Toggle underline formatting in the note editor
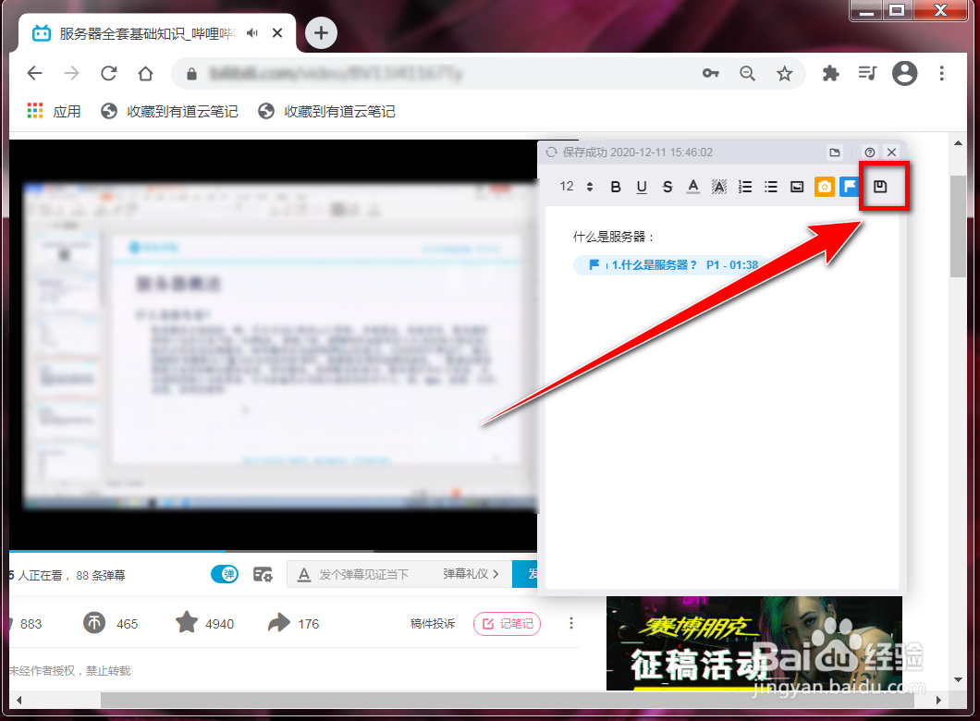Screen dimensions: 980x721 pyautogui.click(x=641, y=186)
